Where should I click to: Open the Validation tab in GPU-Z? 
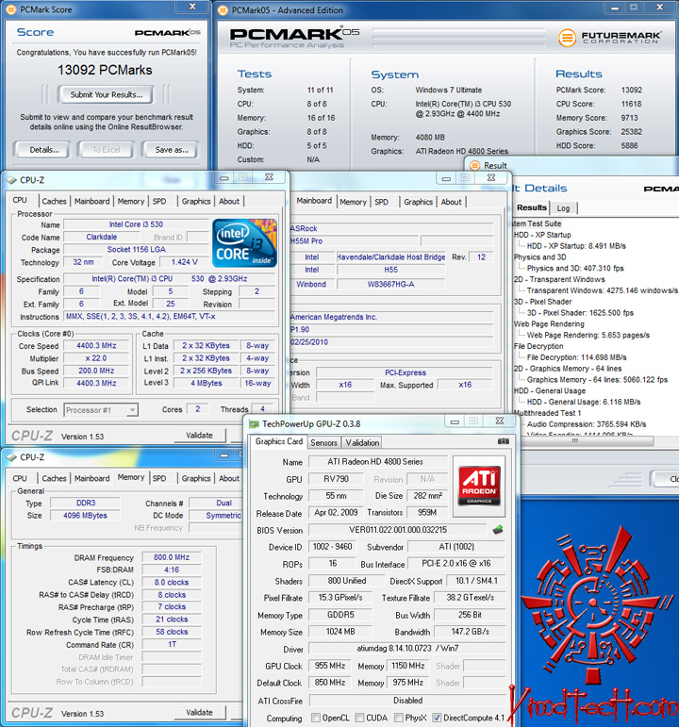(362, 443)
